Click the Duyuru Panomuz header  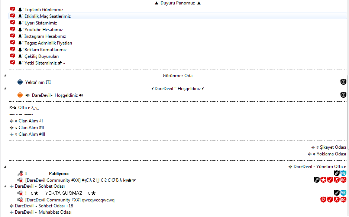[178, 3]
